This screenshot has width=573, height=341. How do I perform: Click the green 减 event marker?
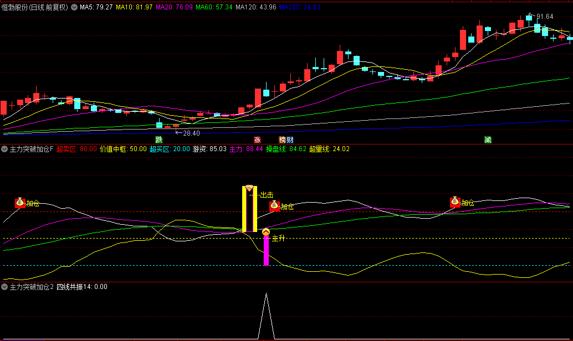pyautogui.click(x=488, y=139)
